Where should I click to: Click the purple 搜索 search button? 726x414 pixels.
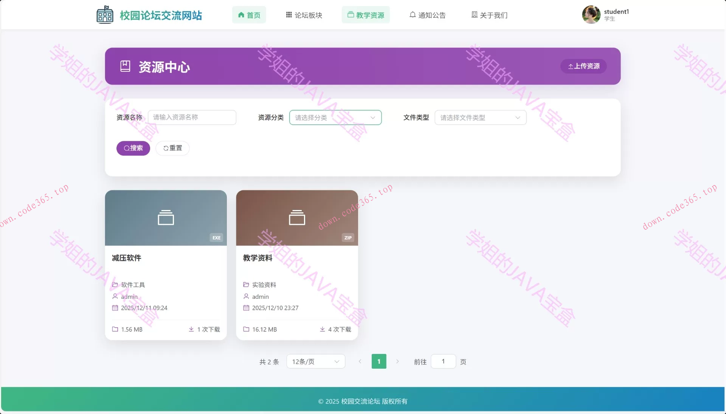pyautogui.click(x=133, y=148)
